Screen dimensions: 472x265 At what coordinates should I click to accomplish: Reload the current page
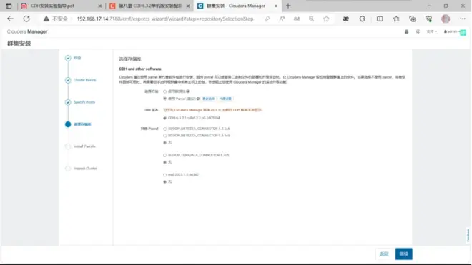coord(26,19)
